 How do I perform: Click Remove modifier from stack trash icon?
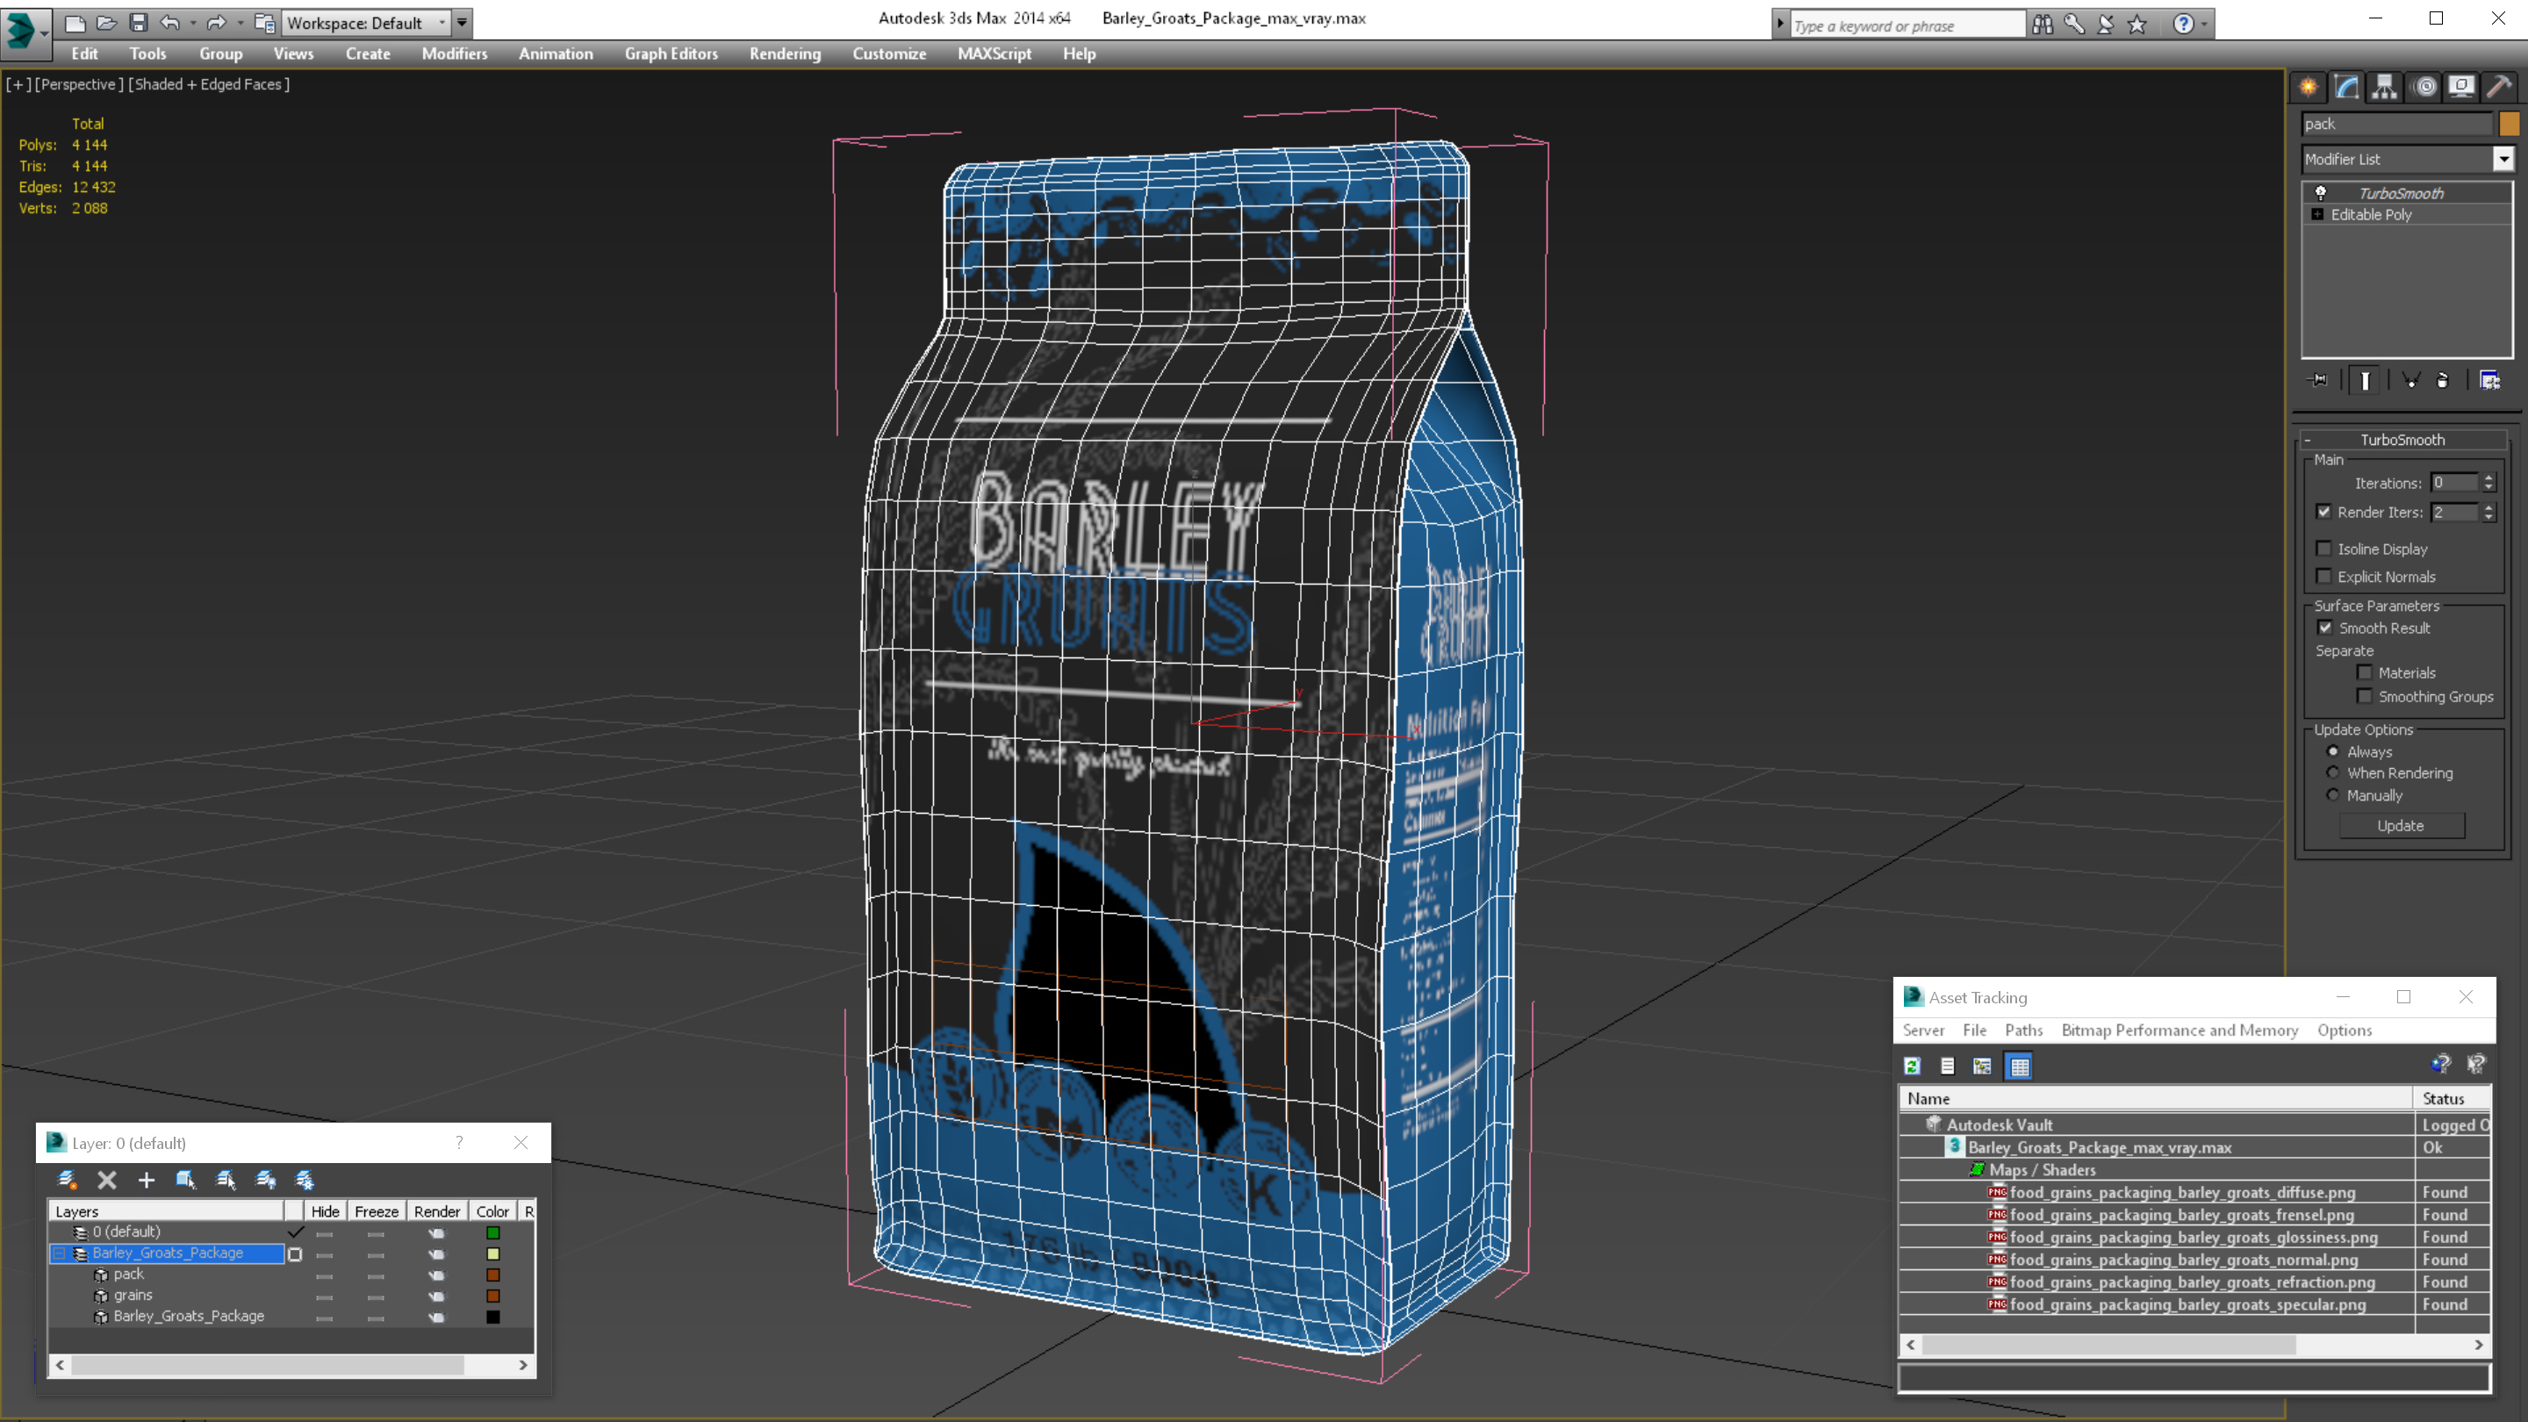coord(2443,380)
